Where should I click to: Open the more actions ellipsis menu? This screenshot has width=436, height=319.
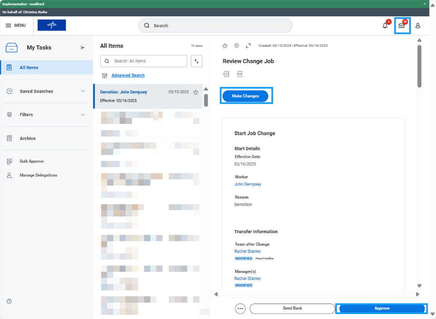(x=240, y=308)
